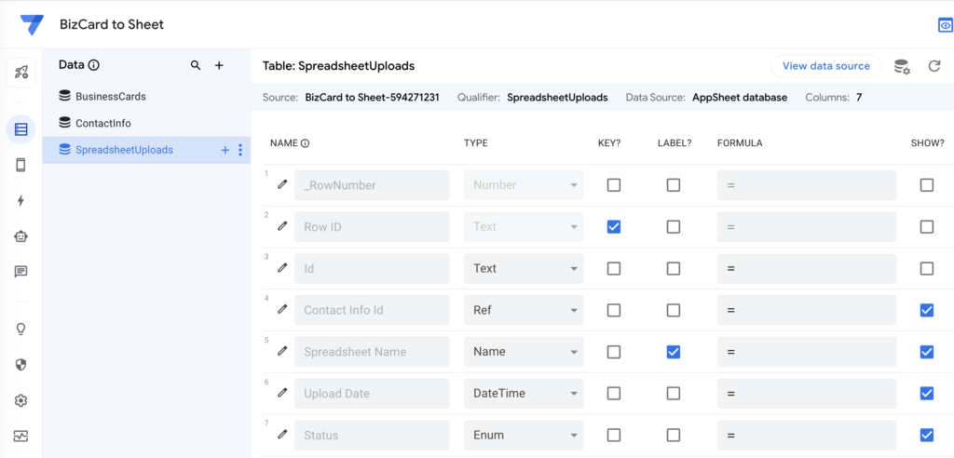Edit the Status column with pencil icon

283,435
